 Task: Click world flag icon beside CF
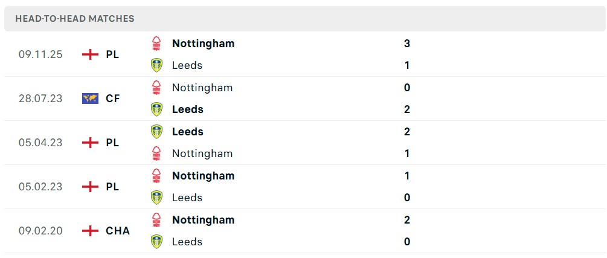coord(90,98)
